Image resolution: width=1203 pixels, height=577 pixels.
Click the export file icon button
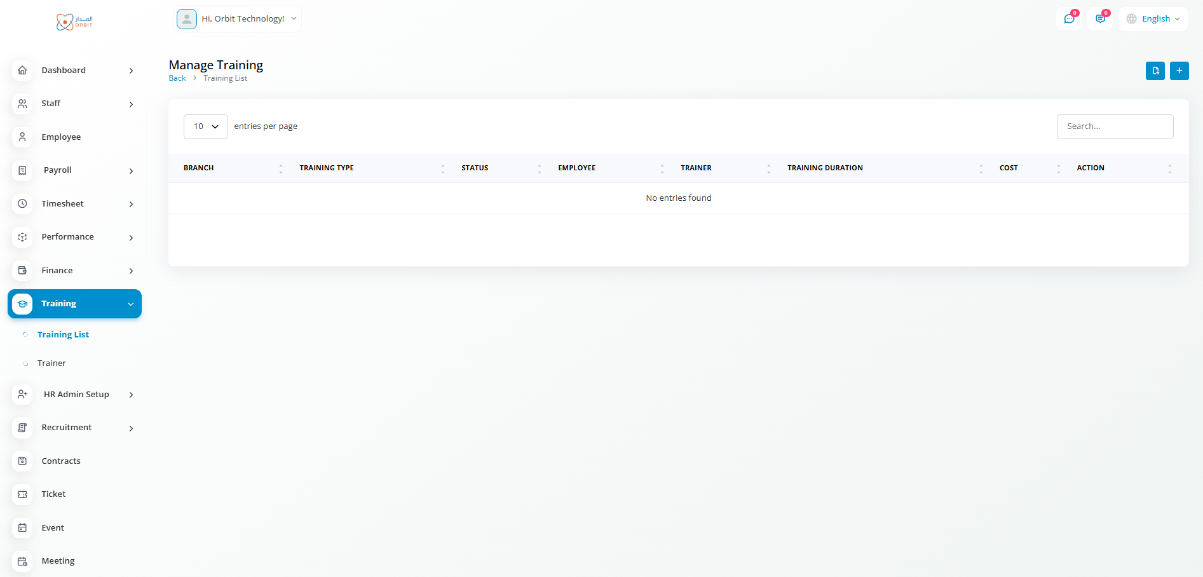point(1155,71)
